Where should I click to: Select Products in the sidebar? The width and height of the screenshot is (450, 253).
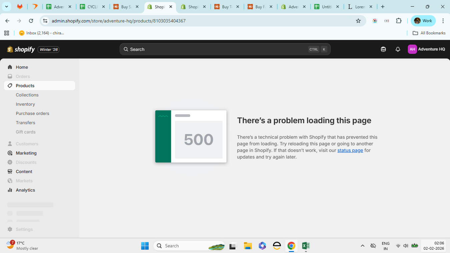(x=40, y=86)
